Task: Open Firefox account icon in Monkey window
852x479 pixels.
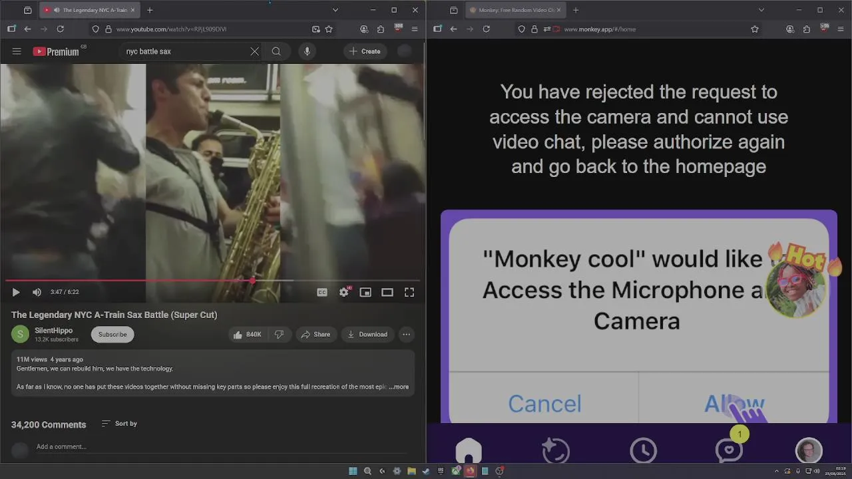Action: click(x=790, y=29)
